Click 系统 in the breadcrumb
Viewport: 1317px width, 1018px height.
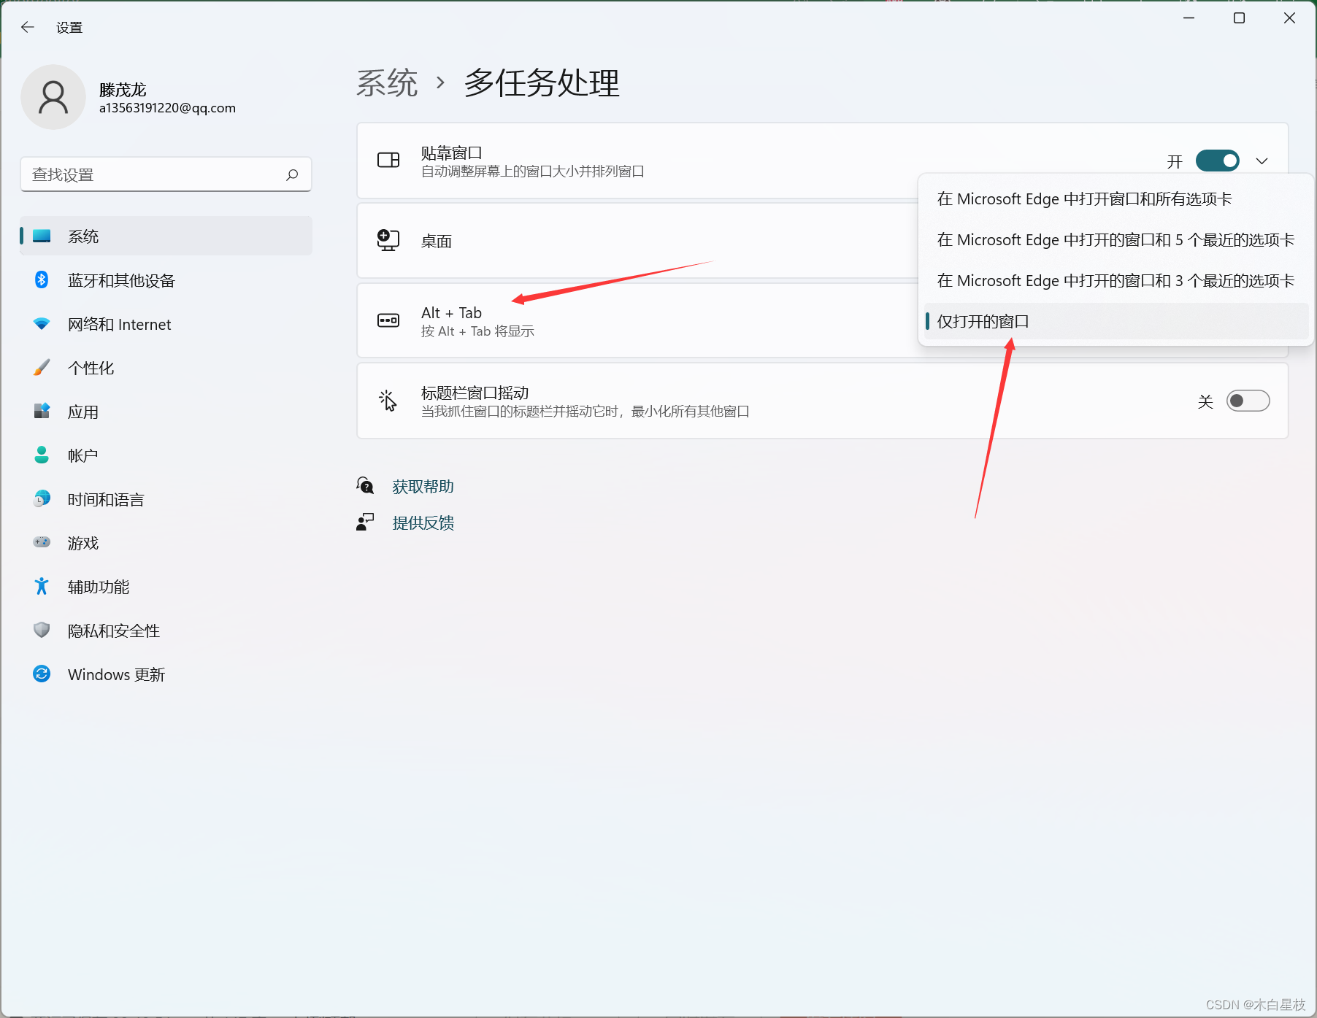coord(387,82)
